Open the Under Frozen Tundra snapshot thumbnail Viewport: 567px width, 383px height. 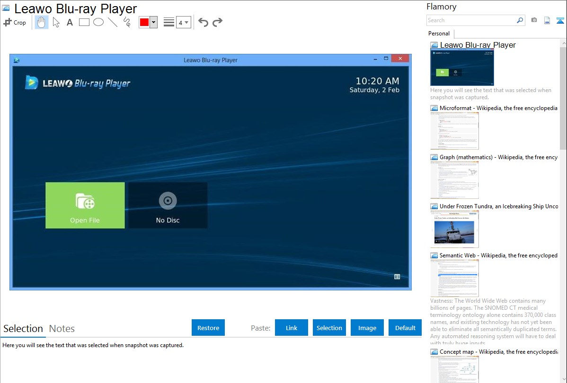(454, 229)
